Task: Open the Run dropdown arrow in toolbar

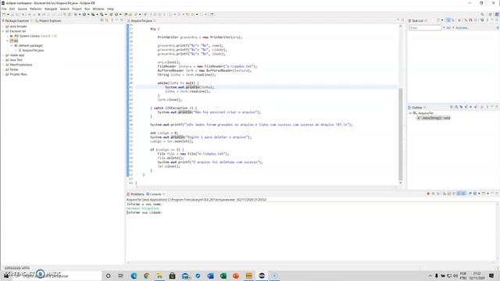Action: click(x=88, y=14)
